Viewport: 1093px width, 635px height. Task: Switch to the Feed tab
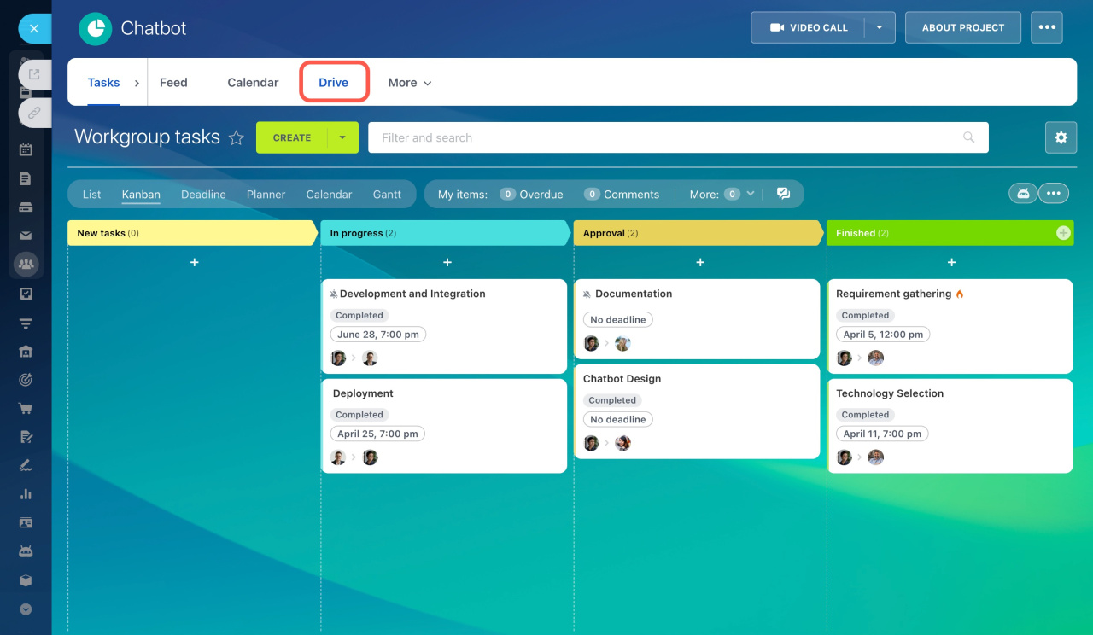pyautogui.click(x=173, y=83)
